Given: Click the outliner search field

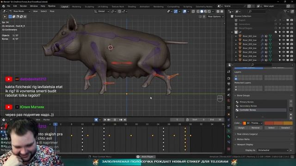Looking at the screenshot, I should 257,12.
